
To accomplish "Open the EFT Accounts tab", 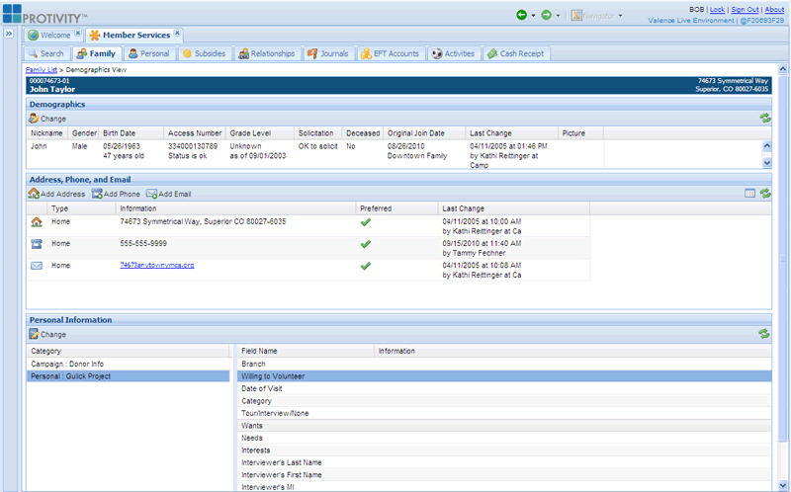I will (x=390, y=53).
